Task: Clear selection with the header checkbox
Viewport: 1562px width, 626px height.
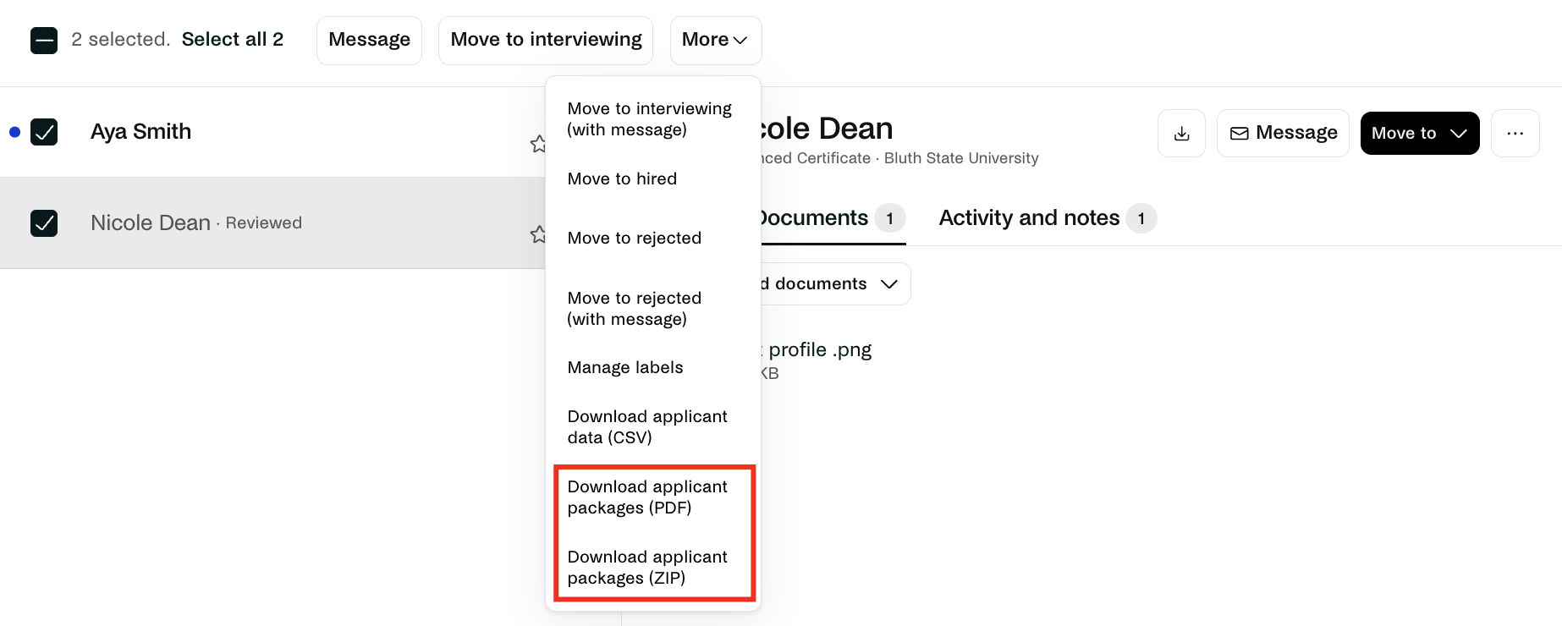Action: click(x=44, y=41)
